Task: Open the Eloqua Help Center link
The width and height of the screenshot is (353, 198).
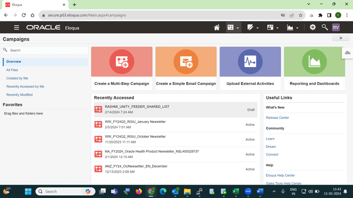Action: (x=280, y=175)
